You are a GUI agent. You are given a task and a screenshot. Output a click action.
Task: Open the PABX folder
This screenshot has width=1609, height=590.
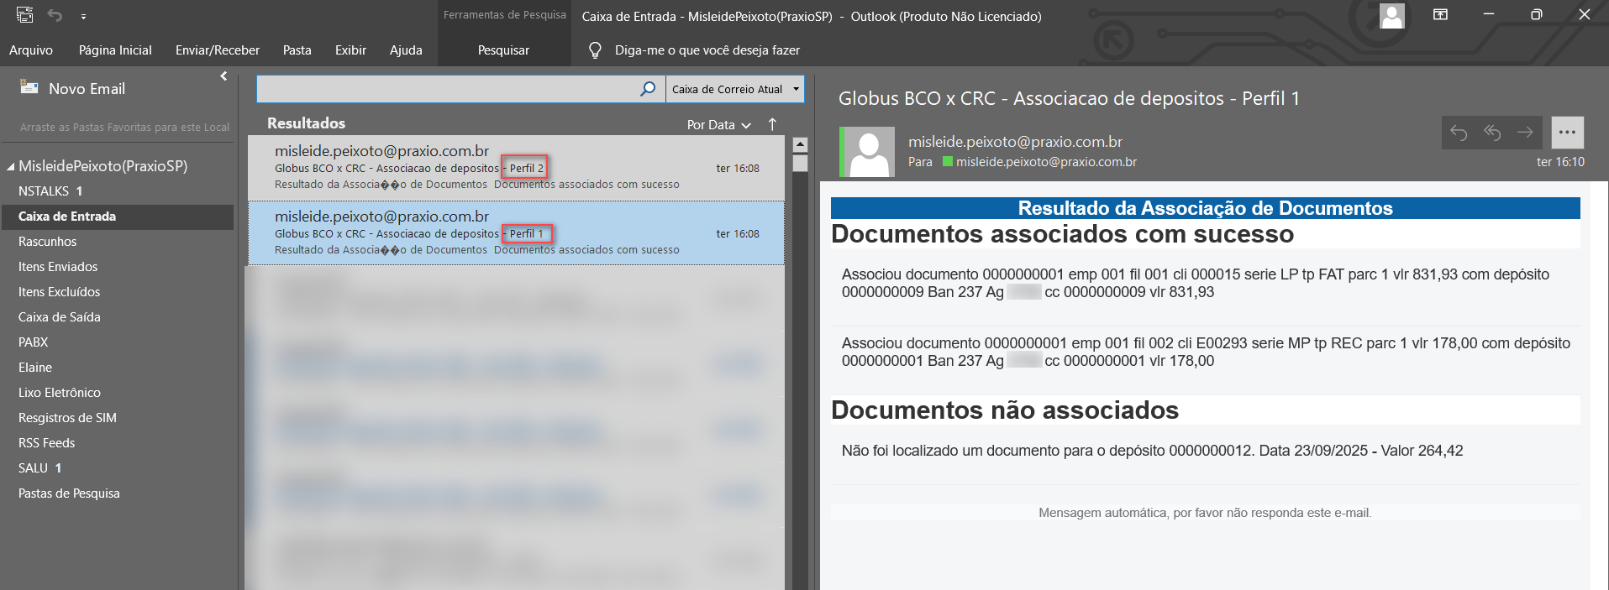117,342
